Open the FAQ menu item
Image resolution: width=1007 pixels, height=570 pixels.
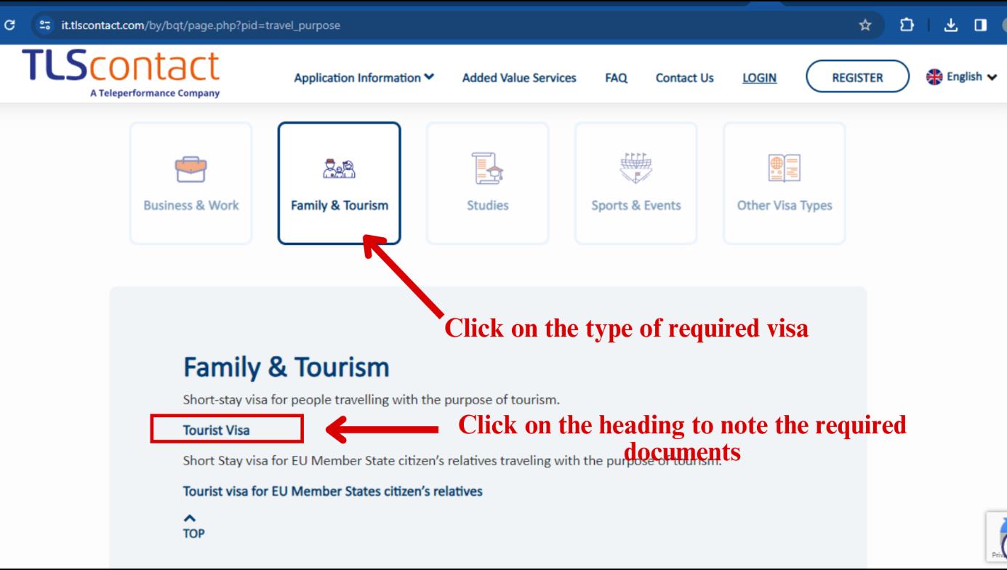617,78
